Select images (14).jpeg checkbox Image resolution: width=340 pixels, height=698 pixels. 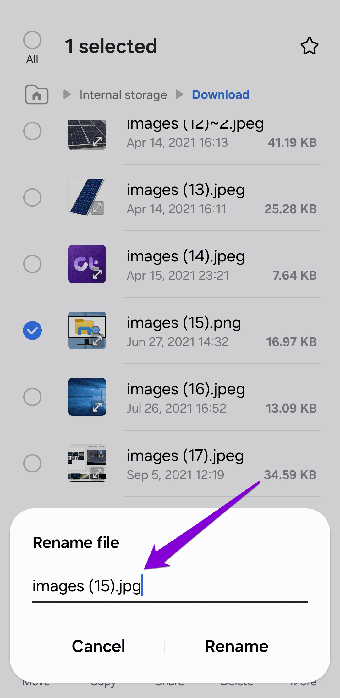[32, 264]
